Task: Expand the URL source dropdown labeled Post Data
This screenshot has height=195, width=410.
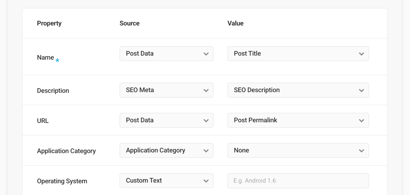Action: pos(166,120)
